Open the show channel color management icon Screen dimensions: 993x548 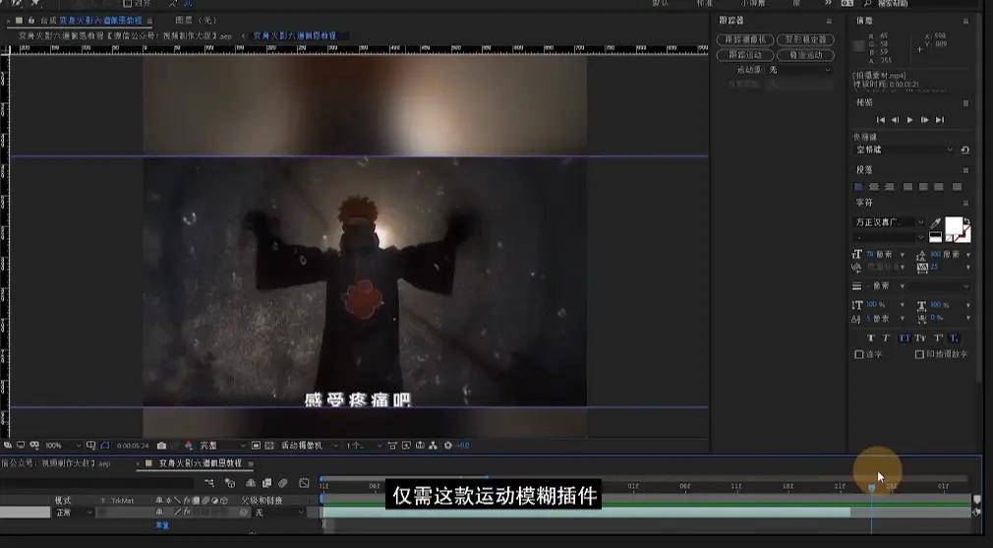click(x=188, y=446)
